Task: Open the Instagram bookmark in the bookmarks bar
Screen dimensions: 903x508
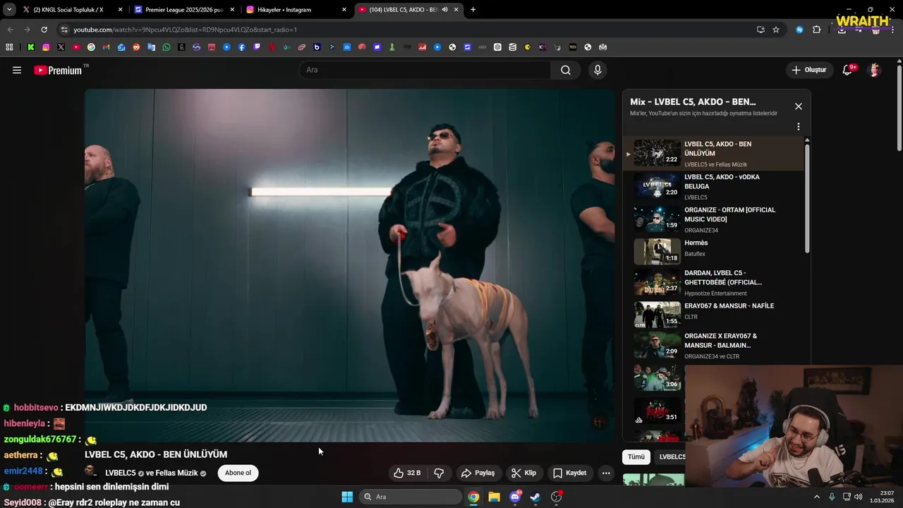Action: 46,47
